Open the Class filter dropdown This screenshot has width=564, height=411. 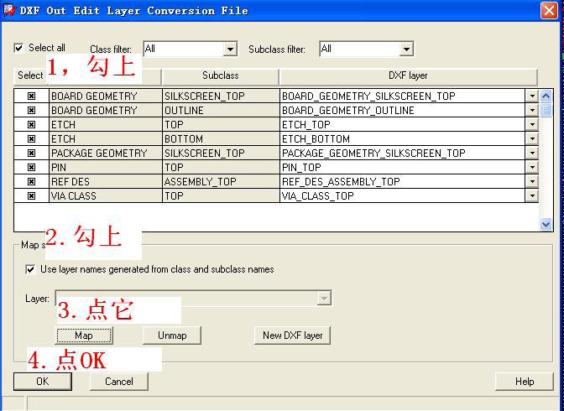tap(230, 49)
